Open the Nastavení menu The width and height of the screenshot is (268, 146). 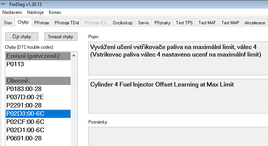tap(12, 12)
